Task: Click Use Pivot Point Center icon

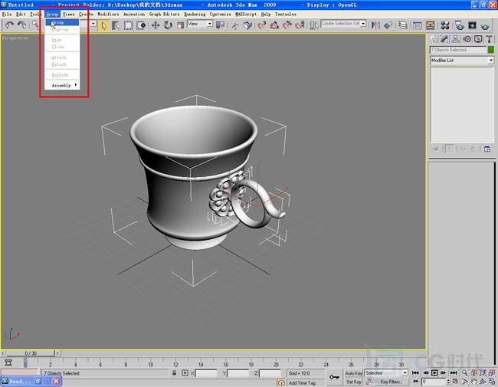Action: click(220, 25)
